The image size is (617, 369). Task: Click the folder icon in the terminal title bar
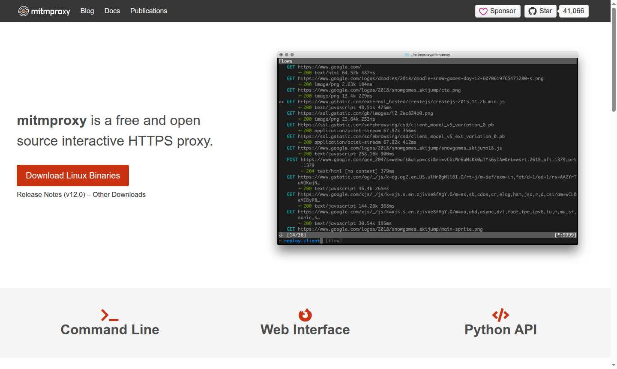click(406, 55)
